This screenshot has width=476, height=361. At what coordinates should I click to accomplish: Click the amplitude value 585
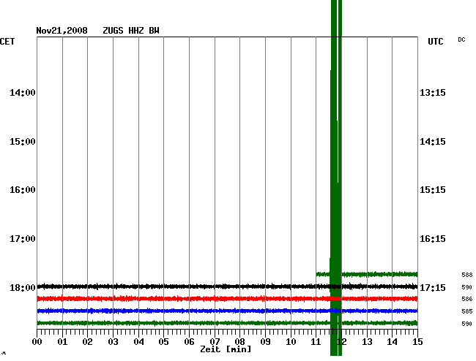pos(467,311)
